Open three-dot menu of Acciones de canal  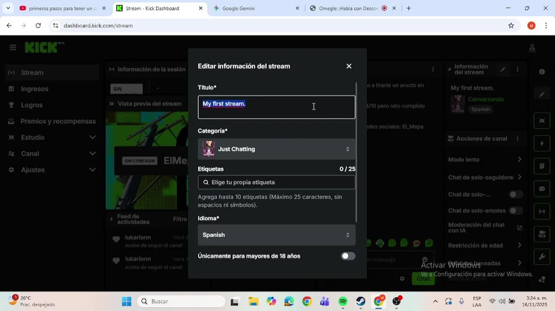517,139
